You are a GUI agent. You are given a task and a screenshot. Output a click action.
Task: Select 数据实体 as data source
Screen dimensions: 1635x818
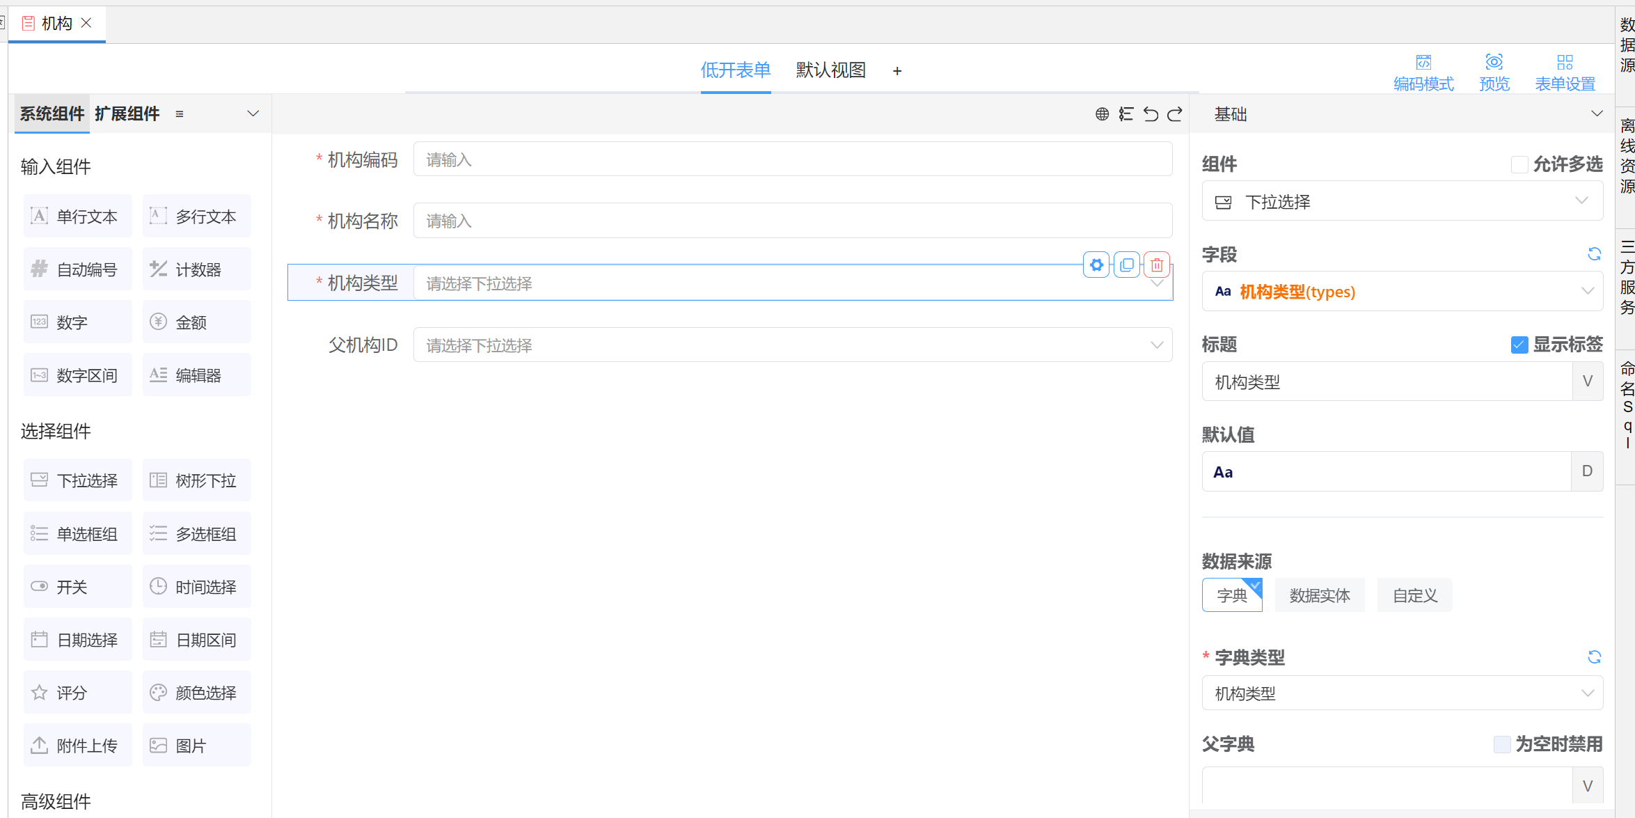pos(1319,596)
